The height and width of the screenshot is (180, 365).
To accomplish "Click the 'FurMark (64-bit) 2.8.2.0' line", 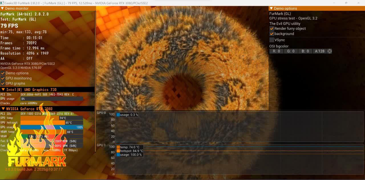I will point(25,14).
